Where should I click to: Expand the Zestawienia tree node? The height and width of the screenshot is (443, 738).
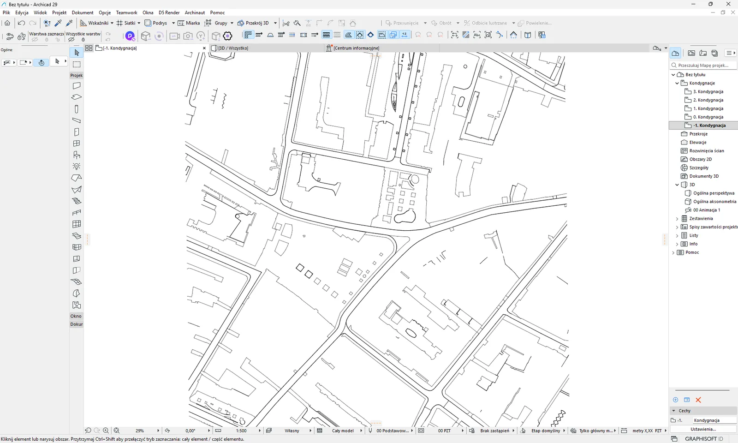677,219
